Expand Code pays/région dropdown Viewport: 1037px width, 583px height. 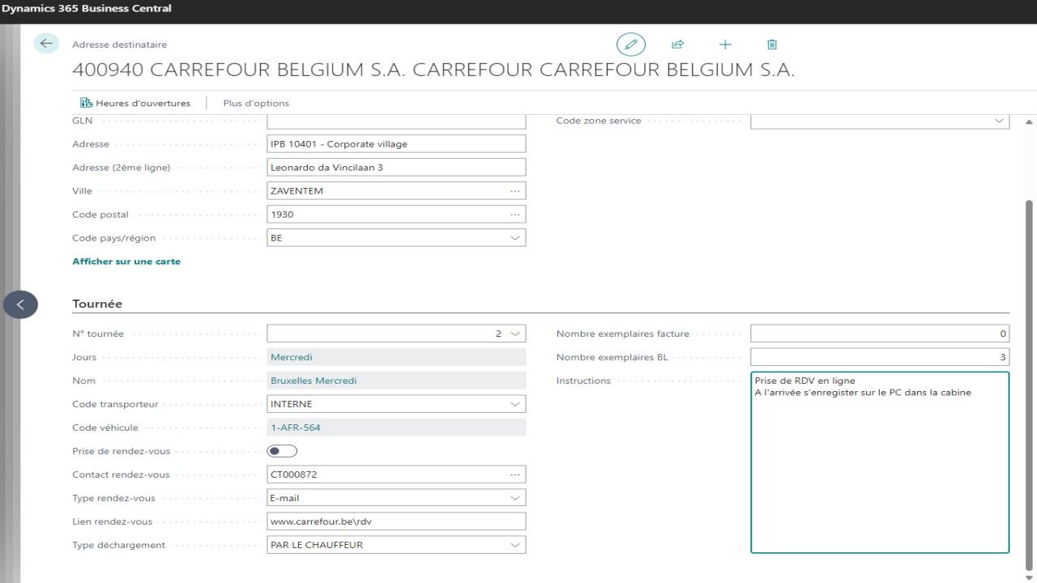(515, 238)
